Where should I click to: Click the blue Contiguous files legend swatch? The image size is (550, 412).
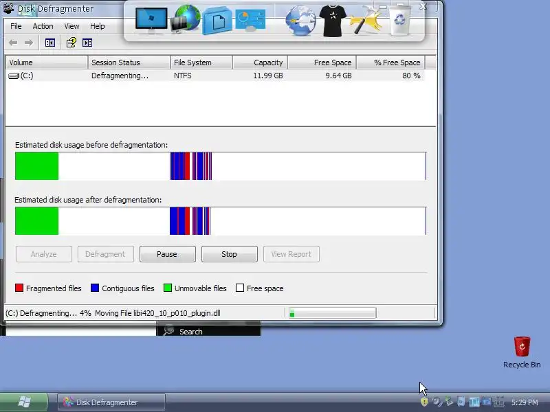point(95,288)
